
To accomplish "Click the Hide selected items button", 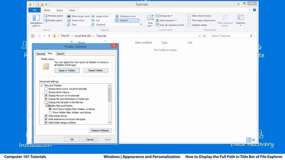I will (225, 20).
